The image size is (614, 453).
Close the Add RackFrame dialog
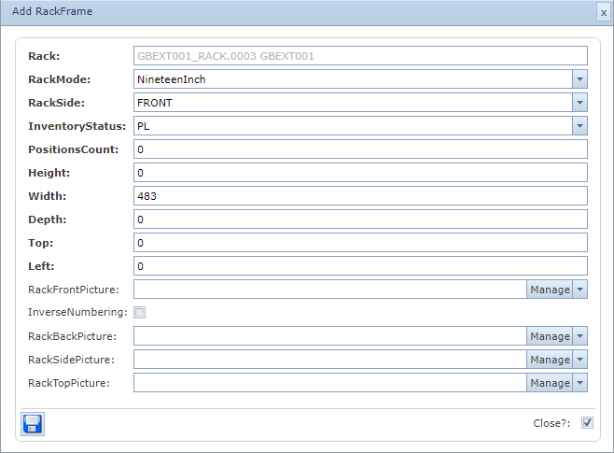coord(603,12)
